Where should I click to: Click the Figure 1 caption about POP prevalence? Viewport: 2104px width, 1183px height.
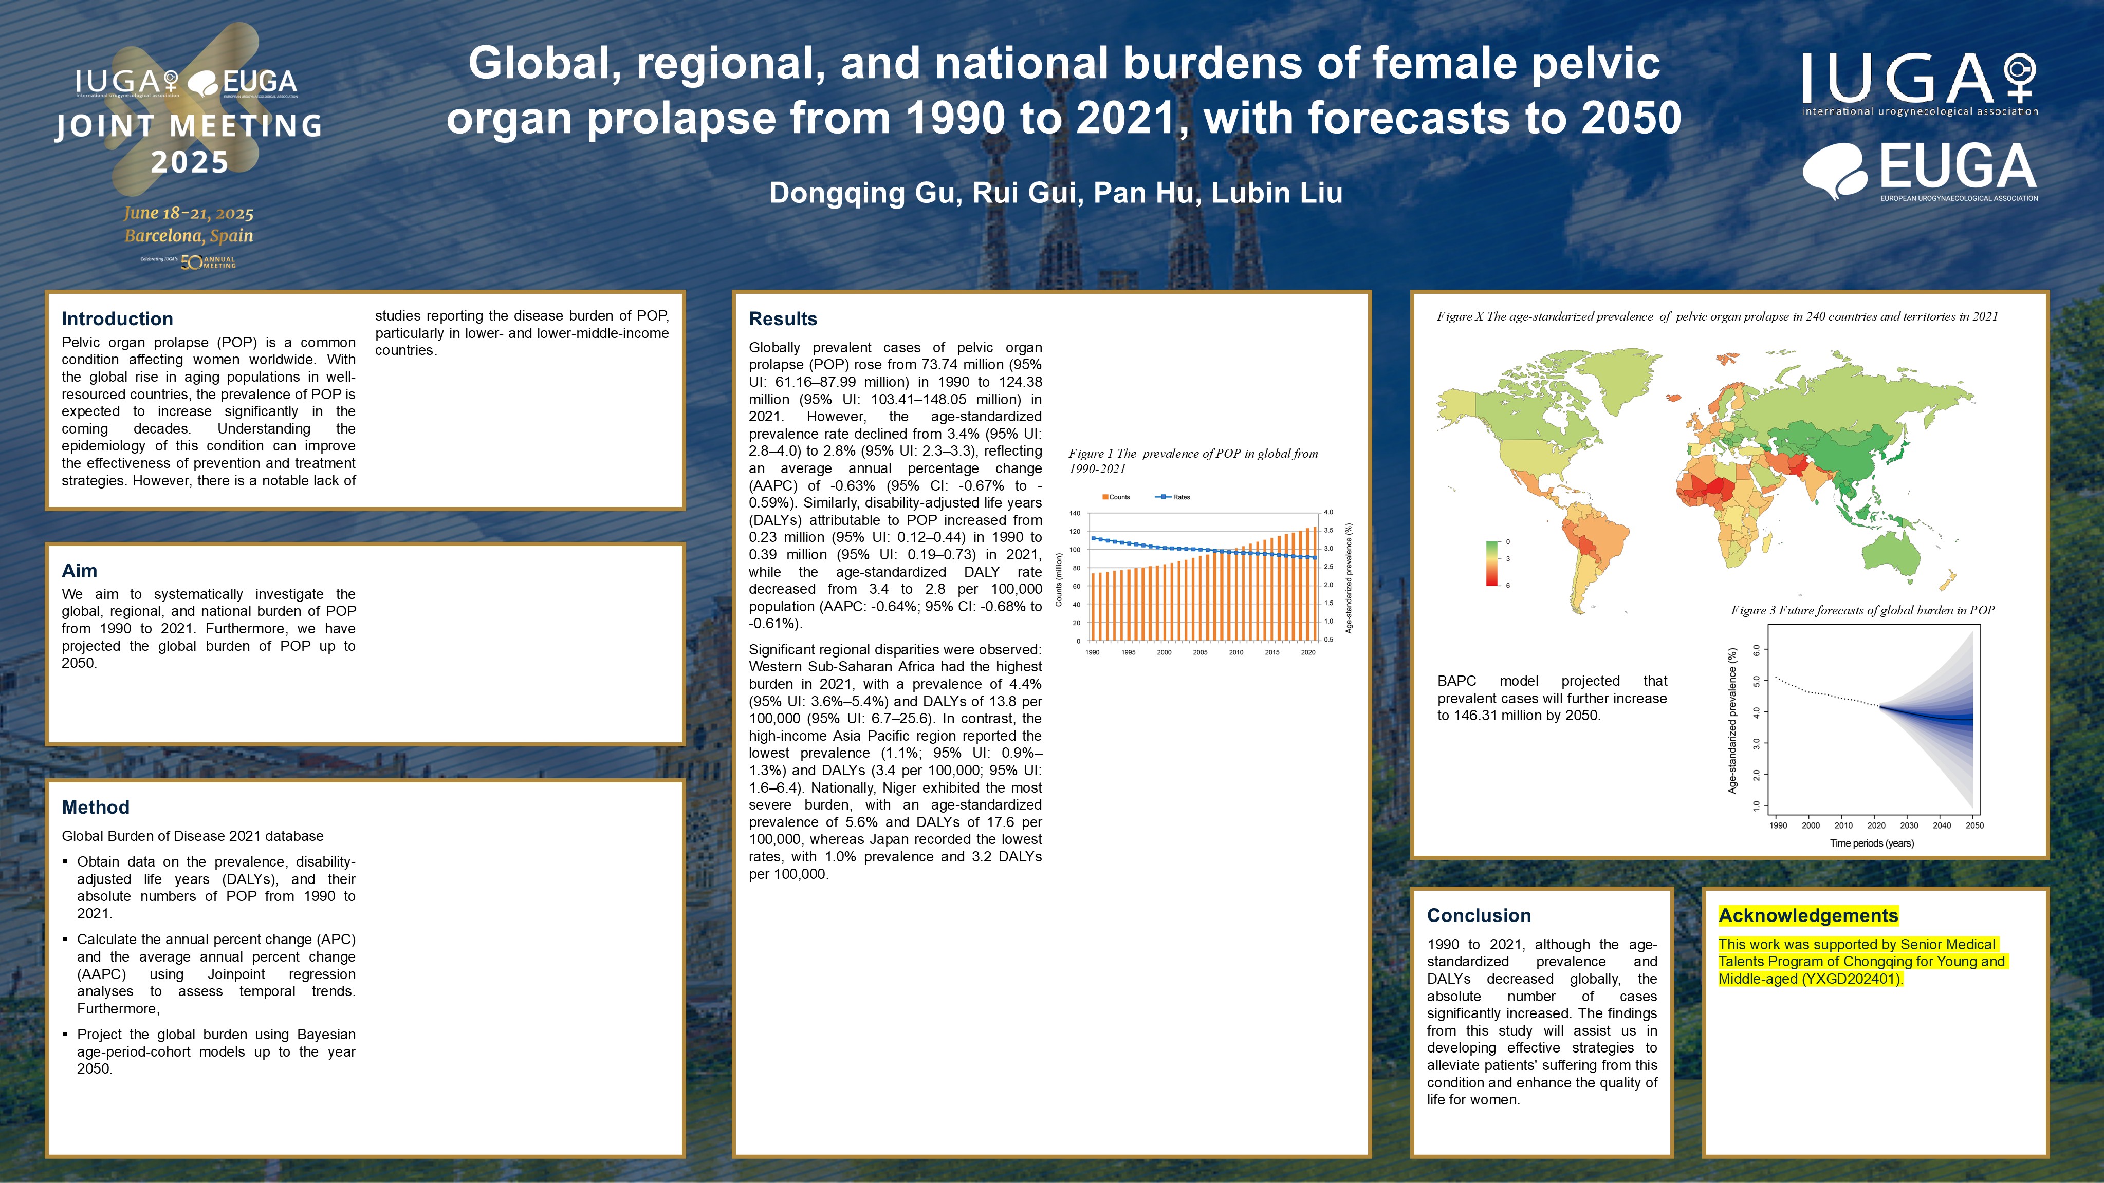(x=1192, y=461)
